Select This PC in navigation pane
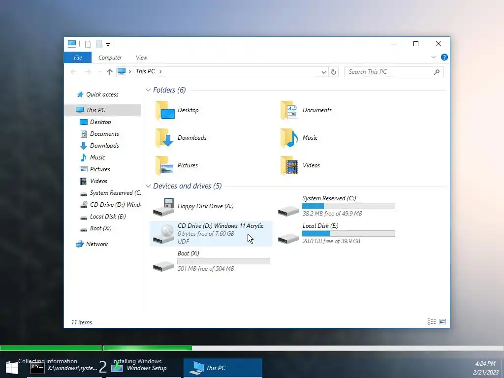 pos(102,110)
